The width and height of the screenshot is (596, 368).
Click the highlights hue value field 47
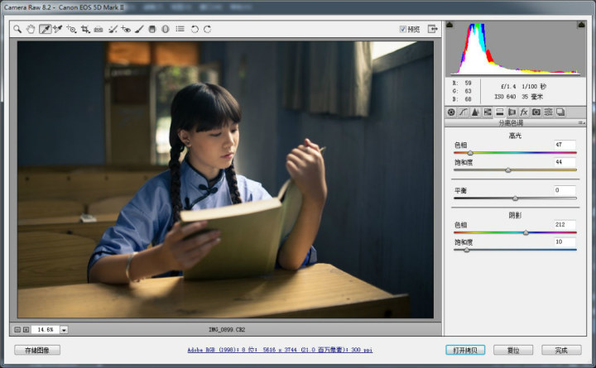(565, 145)
